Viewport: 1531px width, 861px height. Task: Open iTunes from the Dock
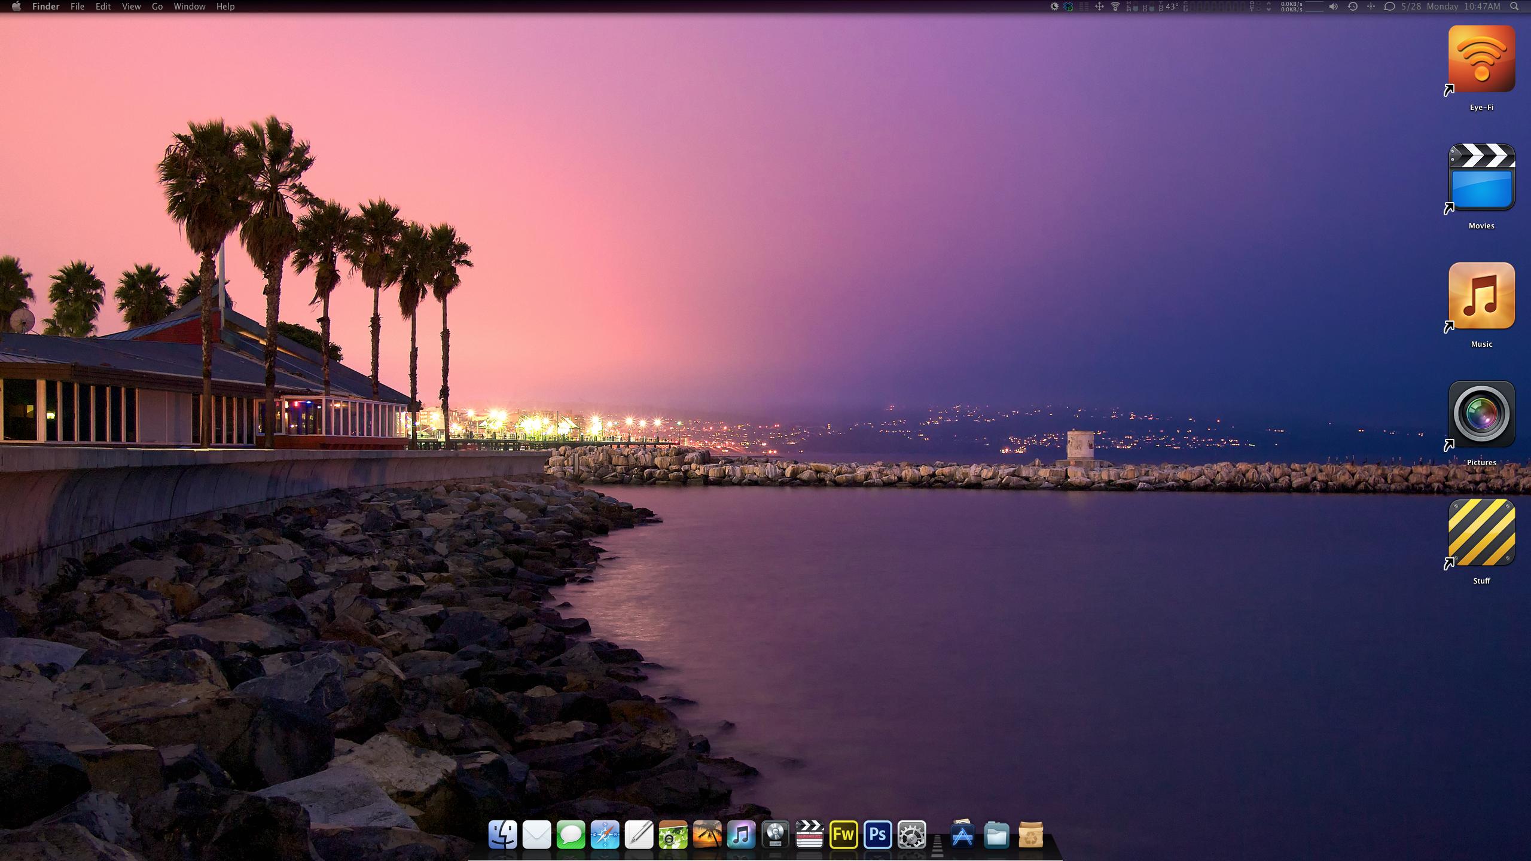click(x=741, y=835)
